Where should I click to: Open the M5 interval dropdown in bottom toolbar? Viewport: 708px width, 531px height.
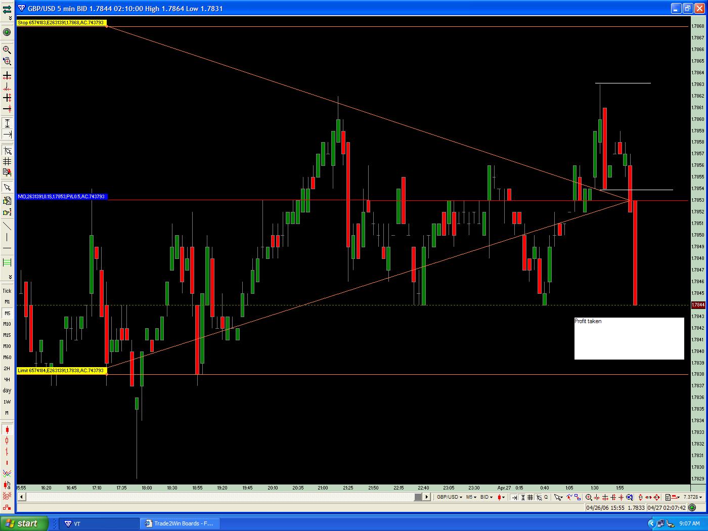[x=471, y=497]
